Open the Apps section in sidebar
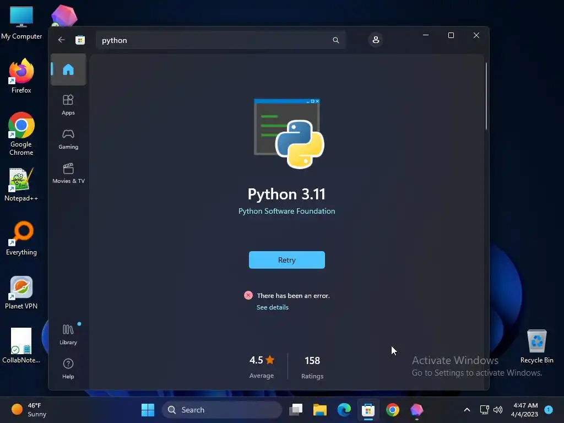The width and height of the screenshot is (564, 423). click(68, 105)
